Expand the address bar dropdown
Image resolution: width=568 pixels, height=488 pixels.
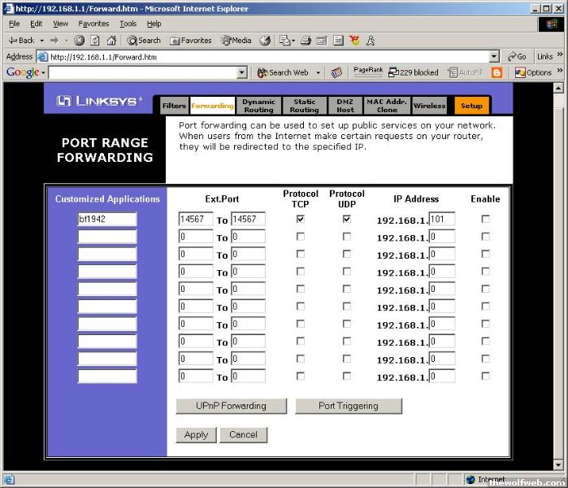[494, 57]
